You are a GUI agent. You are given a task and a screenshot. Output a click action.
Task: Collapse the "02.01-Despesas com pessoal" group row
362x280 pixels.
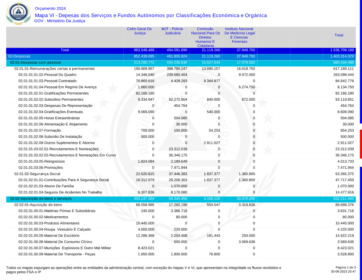click(x=35, y=63)
